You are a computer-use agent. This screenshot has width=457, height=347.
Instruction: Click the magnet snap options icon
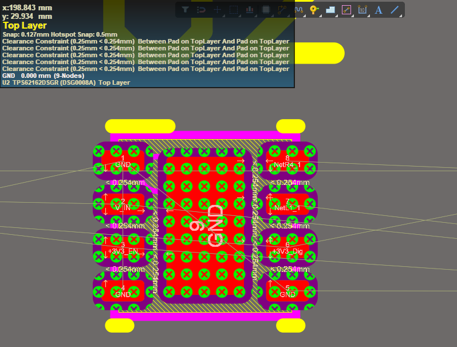201,10
